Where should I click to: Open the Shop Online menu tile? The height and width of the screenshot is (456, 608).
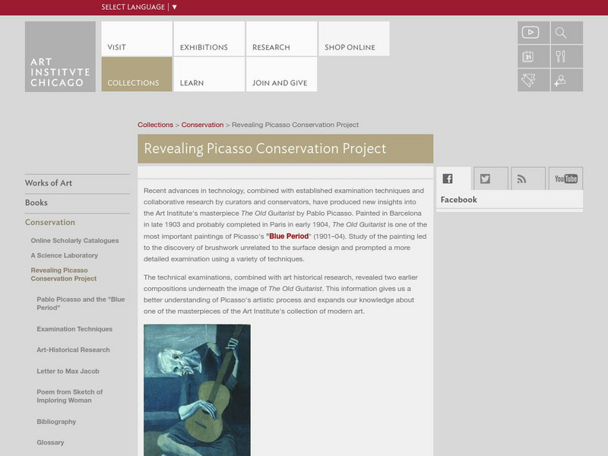pyautogui.click(x=354, y=39)
